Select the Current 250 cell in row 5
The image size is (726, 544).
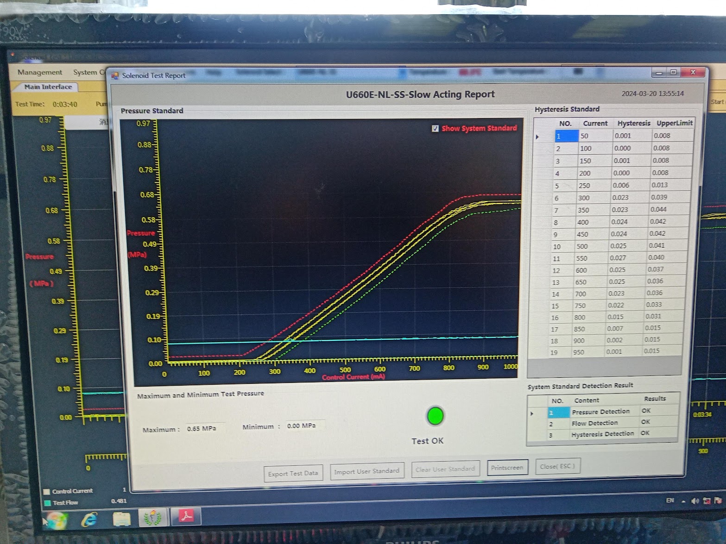pyautogui.click(x=595, y=185)
